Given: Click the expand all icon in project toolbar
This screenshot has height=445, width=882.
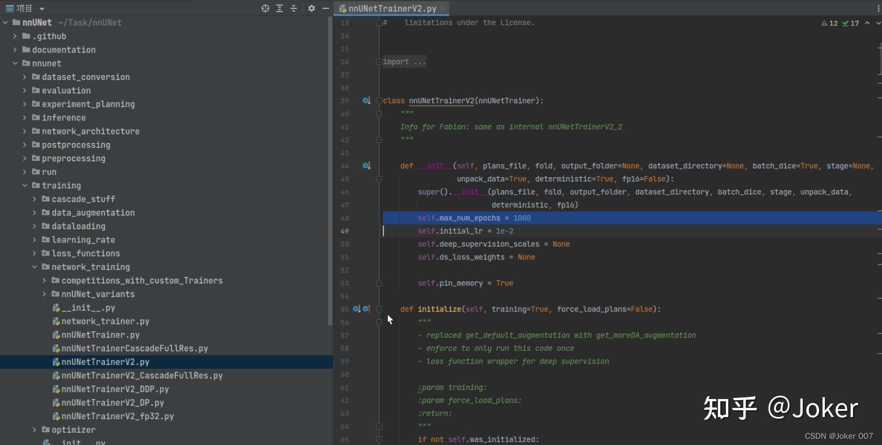Looking at the screenshot, I should coord(280,8).
